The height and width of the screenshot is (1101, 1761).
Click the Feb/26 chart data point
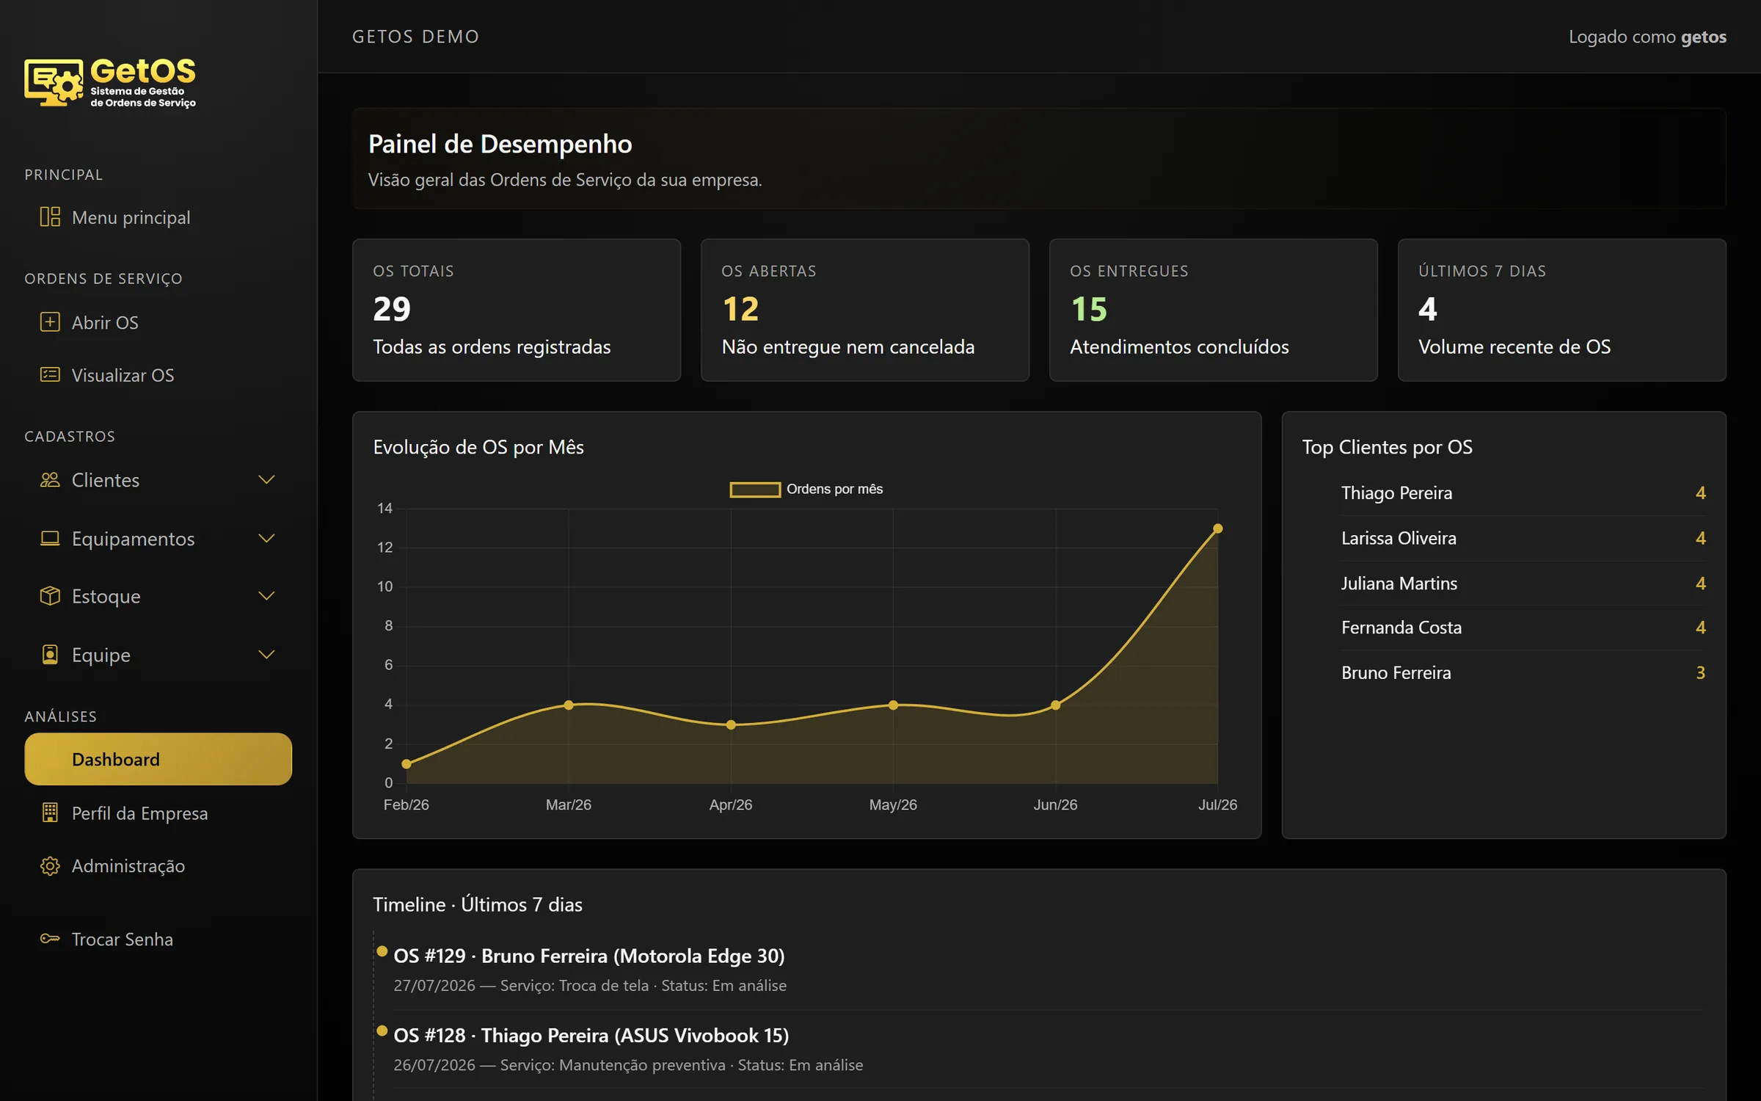(x=406, y=764)
